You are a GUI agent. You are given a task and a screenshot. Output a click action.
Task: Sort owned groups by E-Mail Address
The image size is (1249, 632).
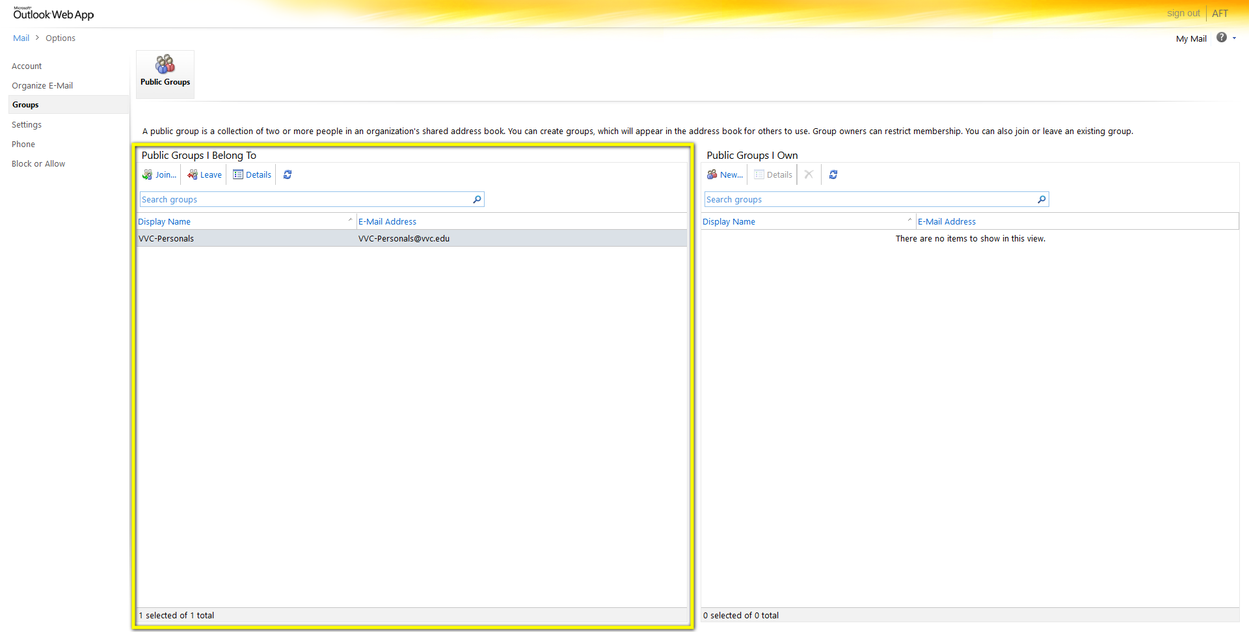947,221
